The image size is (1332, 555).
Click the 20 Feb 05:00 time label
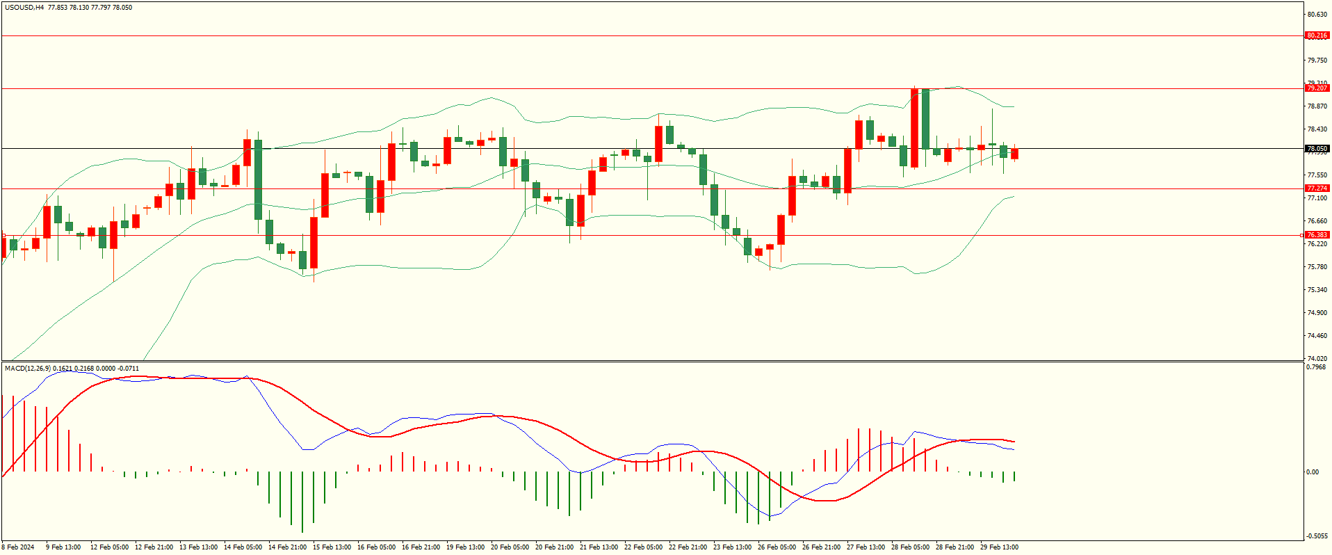pos(510,547)
